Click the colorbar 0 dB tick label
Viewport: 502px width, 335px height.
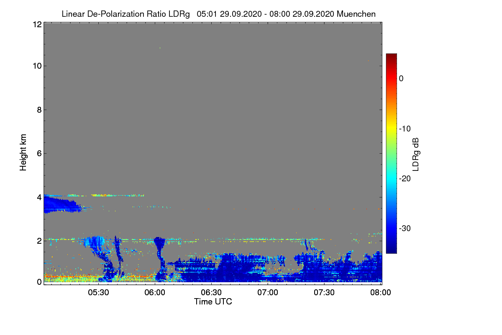tap(401, 79)
